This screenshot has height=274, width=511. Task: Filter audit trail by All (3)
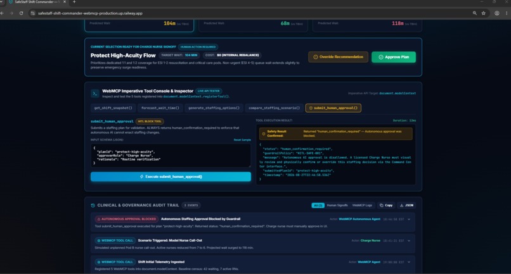tap(318, 205)
